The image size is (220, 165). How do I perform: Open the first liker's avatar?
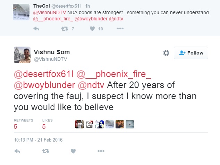coord(80,124)
